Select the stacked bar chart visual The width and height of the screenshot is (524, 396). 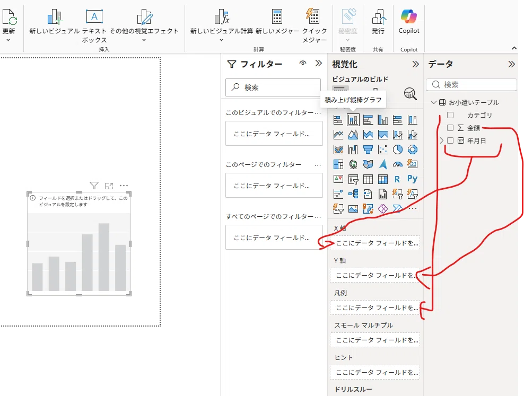pyautogui.click(x=338, y=120)
